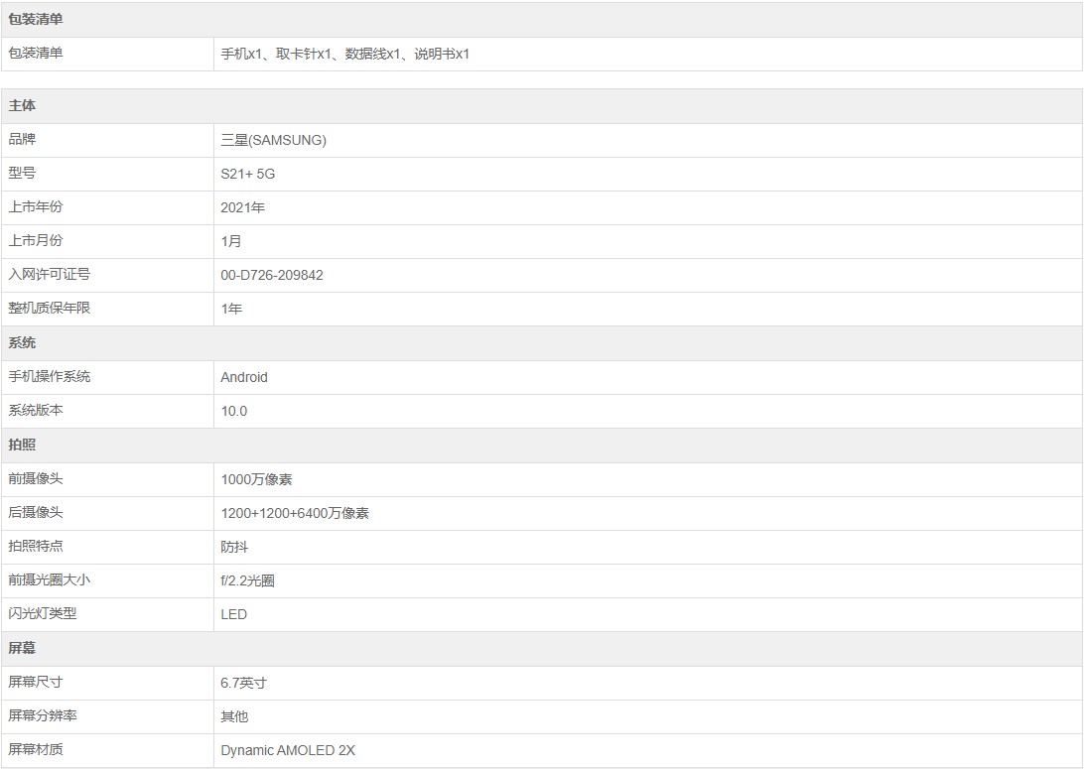The width and height of the screenshot is (1084, 769).
Task: Select the 上市年份 value 2021年
Action: pos(242,207)
